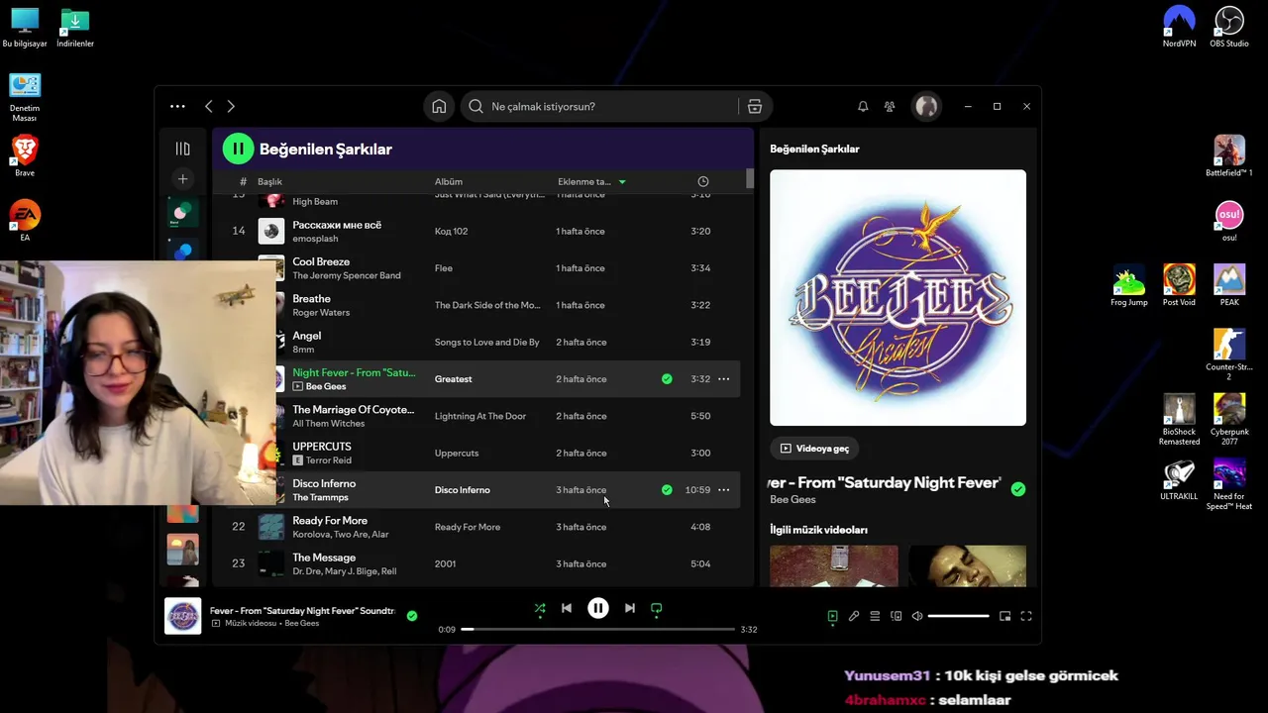Select The Marriage Of Coyote... song
1268x713 pixels.
click(x=353, y=410)
